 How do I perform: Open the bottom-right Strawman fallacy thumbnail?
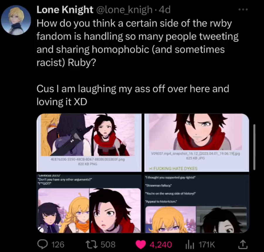[x=197, y=204]
